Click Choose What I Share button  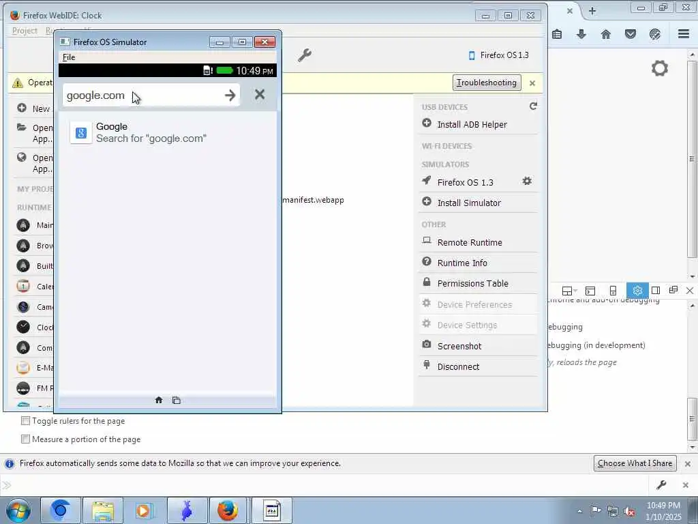click(635, 463)
